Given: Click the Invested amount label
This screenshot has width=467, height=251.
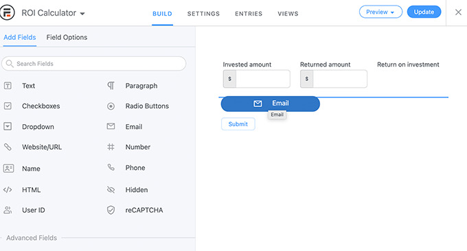Looking at the screenshot, I should tap(247, 64).
